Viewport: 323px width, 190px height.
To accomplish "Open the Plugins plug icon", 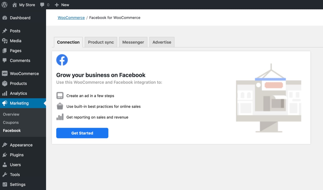I will (5, 155).
